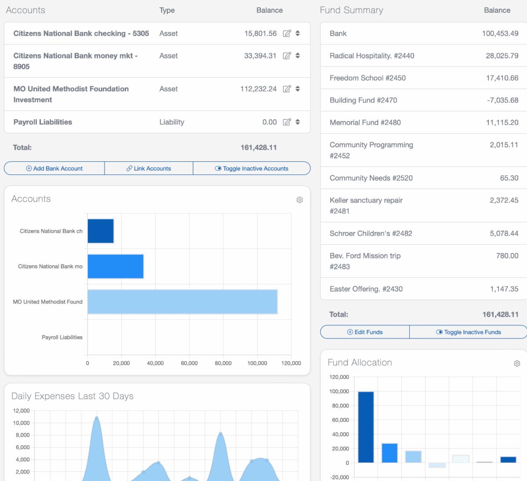Viewport: 527px width, 481px height.
Task: Reorder checking account using sort arrows
Action: pos(298,33)
